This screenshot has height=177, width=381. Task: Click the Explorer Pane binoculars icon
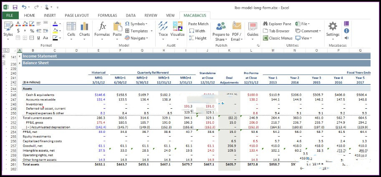coord(265,24)
